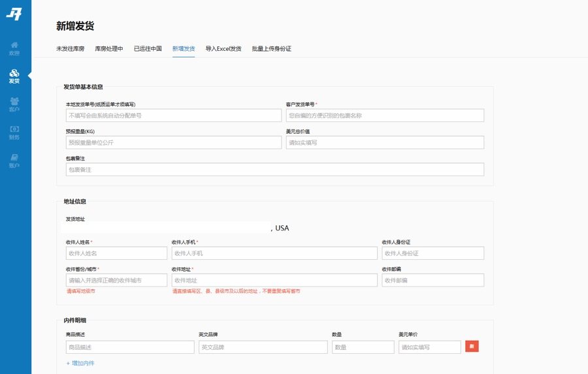Image resolution: width=588 pixels, height=374 pixels.
Task: Open the 批量上传身份证 tab
Action: (x=271, y=49)
